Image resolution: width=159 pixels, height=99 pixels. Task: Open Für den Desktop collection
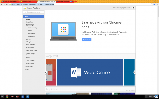coord(33,28)
